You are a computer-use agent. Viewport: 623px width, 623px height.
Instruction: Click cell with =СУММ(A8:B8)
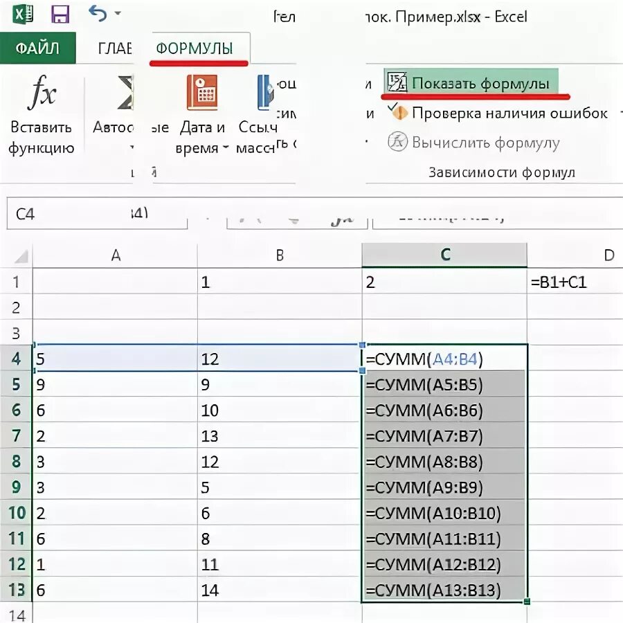(444, 461)
